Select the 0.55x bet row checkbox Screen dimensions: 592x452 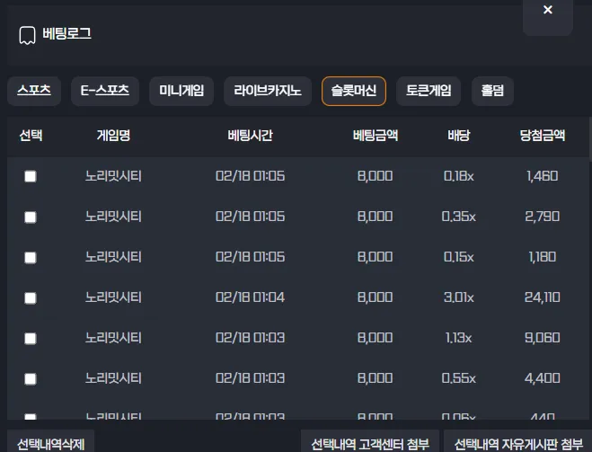coord(31,378)
